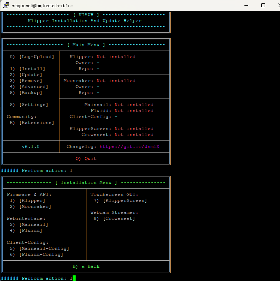Click Fluidd Not installed status
Viewport: 280px width, 281px height.
coord(134,111)
